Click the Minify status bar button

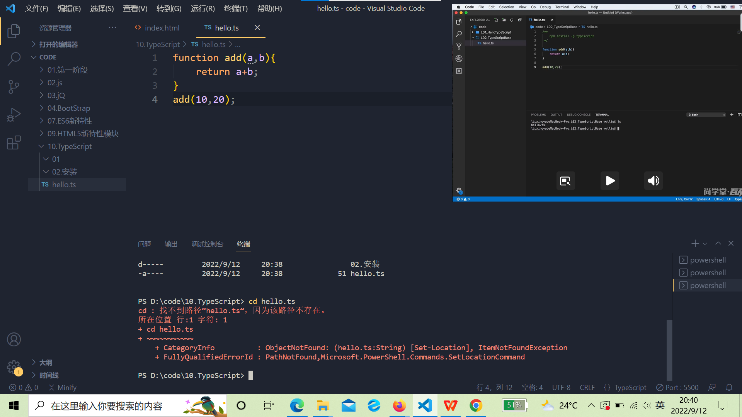[63, 387]
